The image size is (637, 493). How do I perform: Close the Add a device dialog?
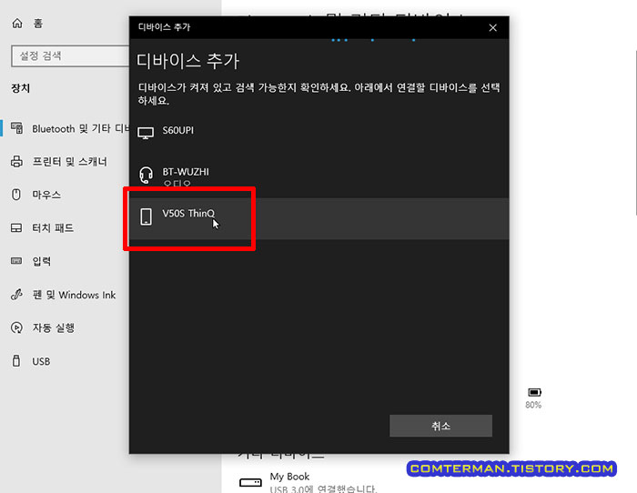[x=493, y=27]
